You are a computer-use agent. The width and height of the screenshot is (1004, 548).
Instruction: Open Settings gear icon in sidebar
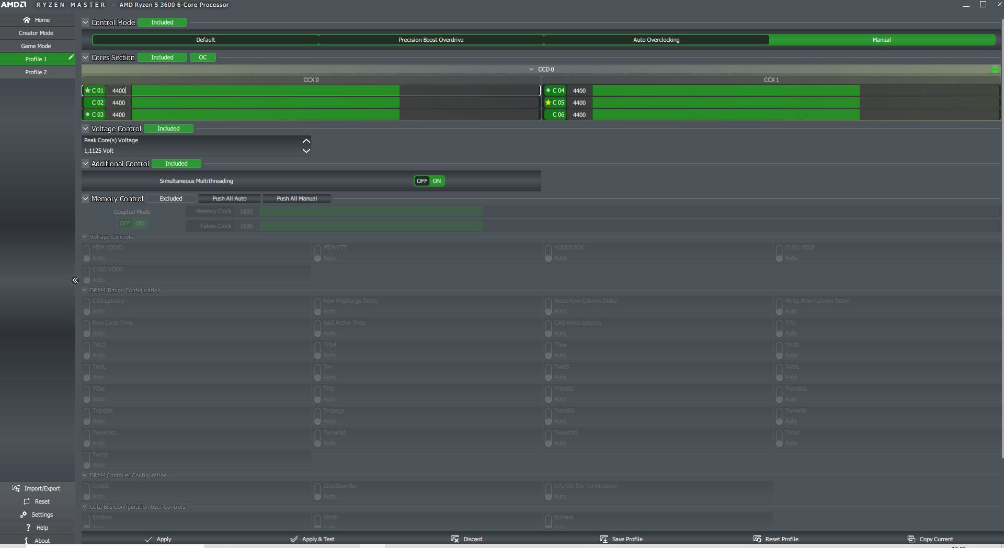click(x=24, y=515)
